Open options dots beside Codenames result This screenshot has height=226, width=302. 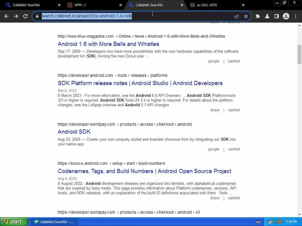224,199
